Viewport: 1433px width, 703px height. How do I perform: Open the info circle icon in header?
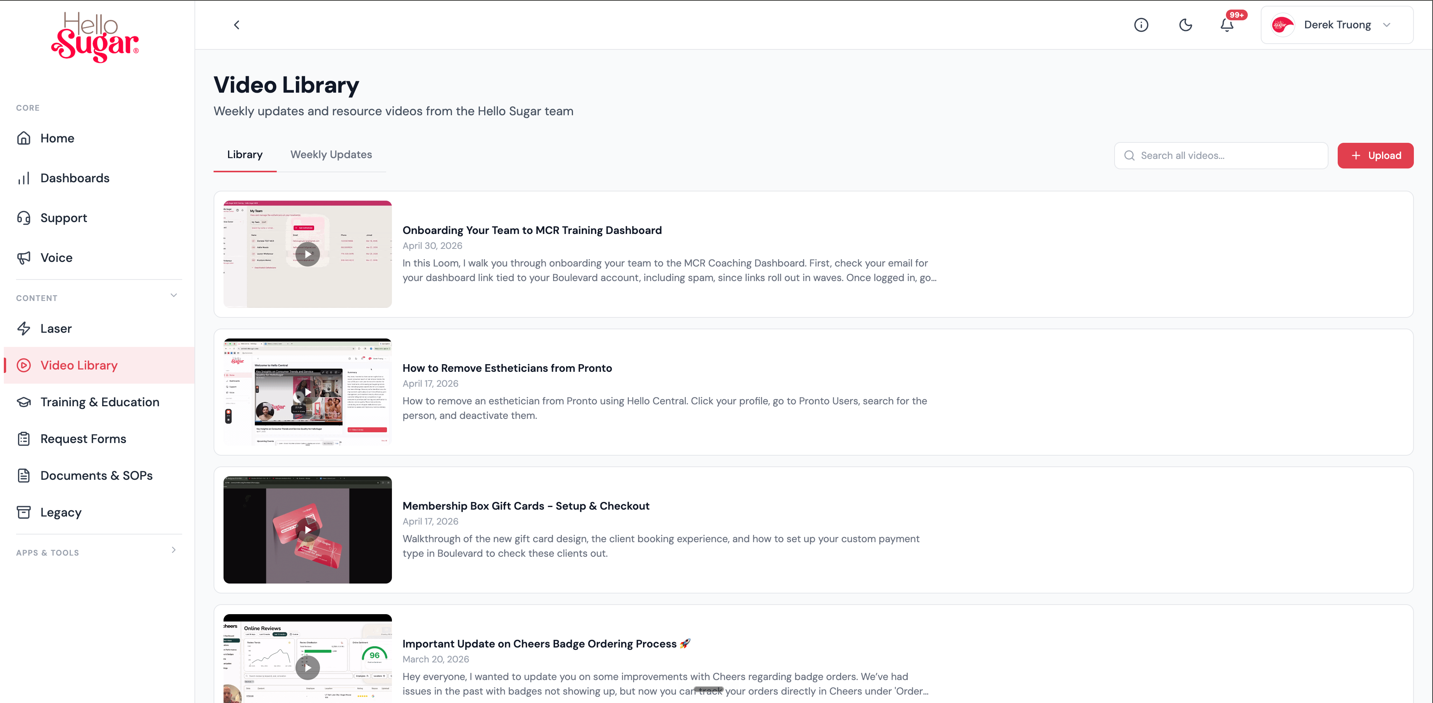[x=1141, y=25]
